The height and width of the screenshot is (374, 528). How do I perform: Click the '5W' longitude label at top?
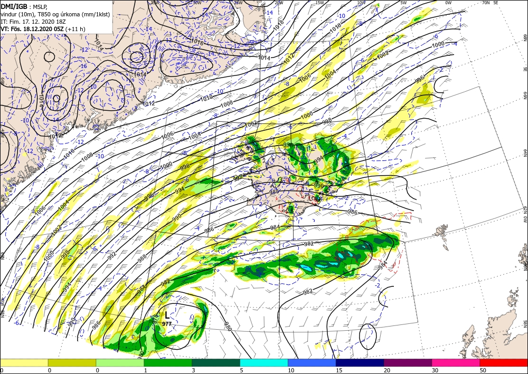(403, 2)
